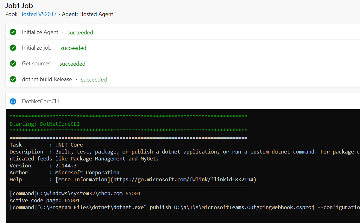Click the DotNetCoreCLI task icon

click(13, 101)
